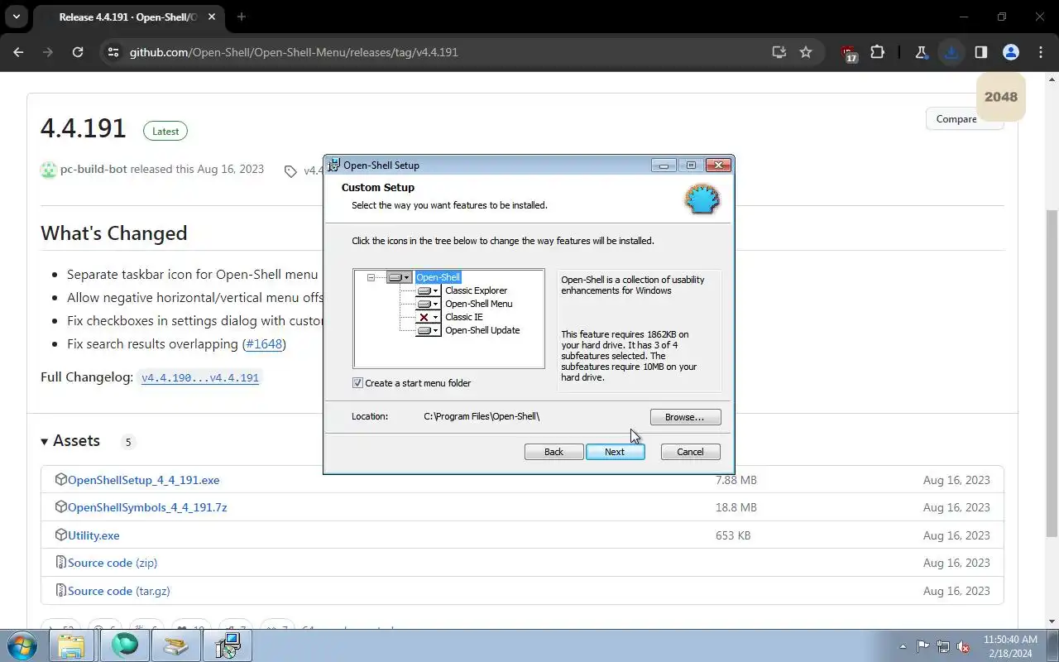Viewport: 1059px width, 662px height.
Task: Open Classic IE feature install dropdown
Action: click(x=428, y=317)
